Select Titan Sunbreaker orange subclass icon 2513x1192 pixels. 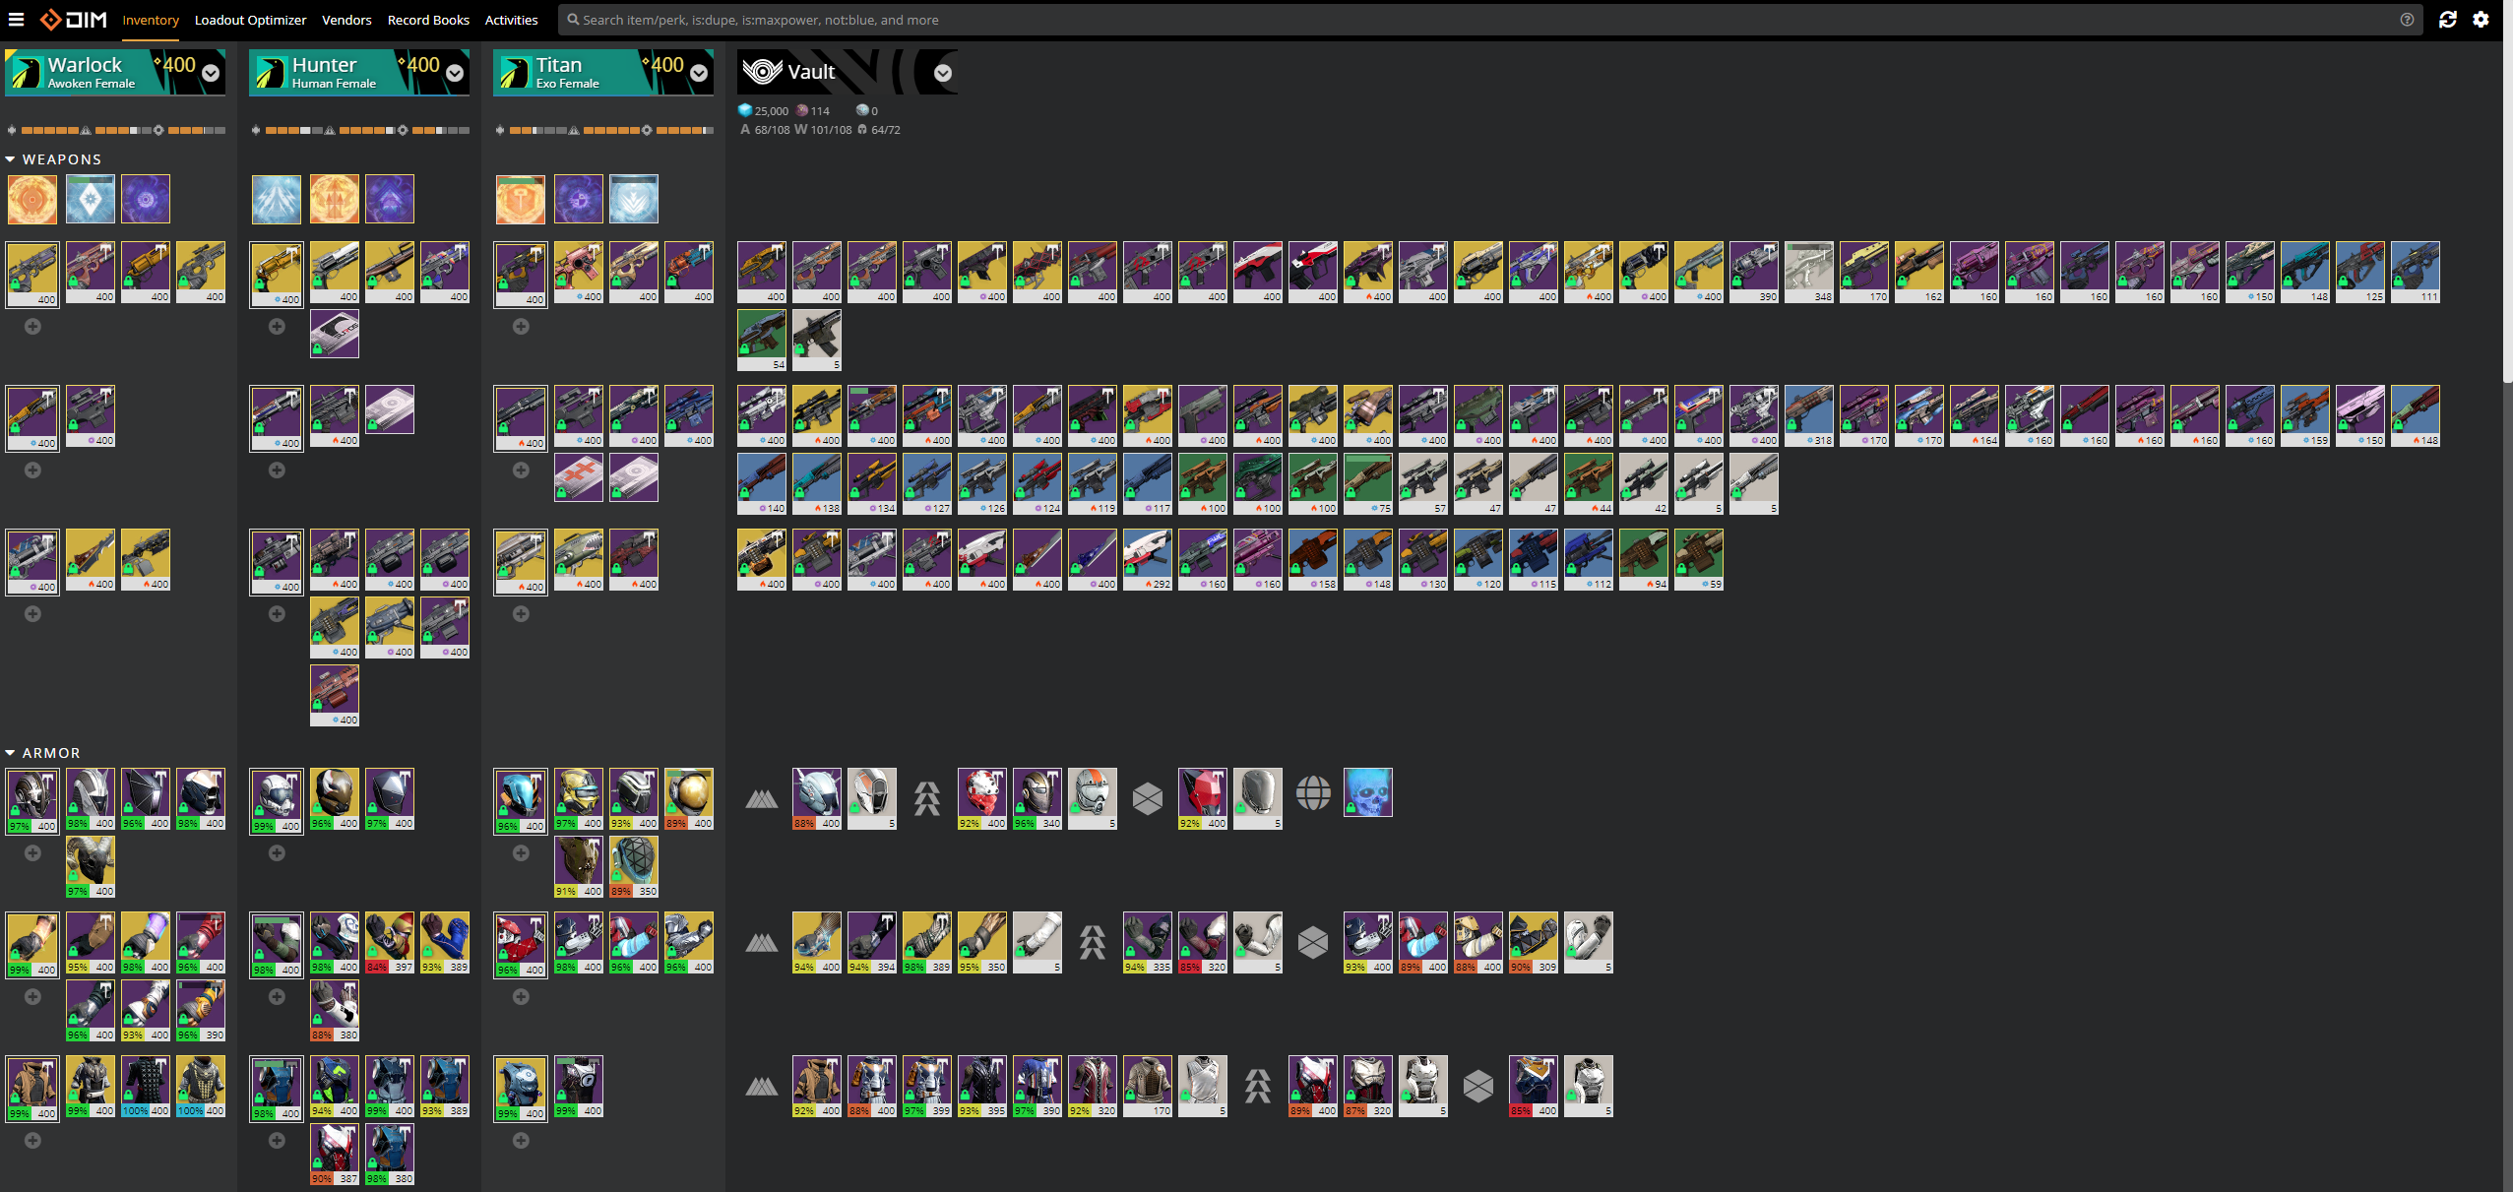click(521, 200)
